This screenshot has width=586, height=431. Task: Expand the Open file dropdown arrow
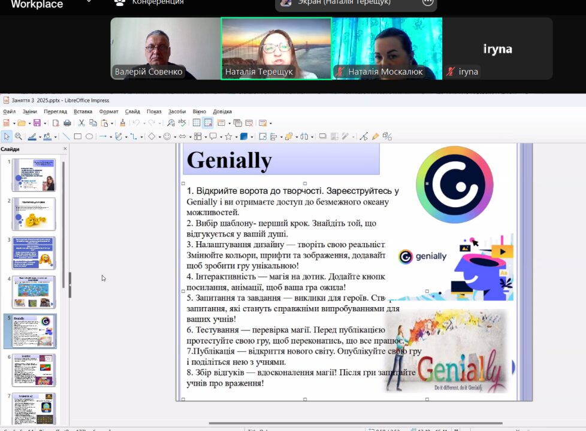29,123
